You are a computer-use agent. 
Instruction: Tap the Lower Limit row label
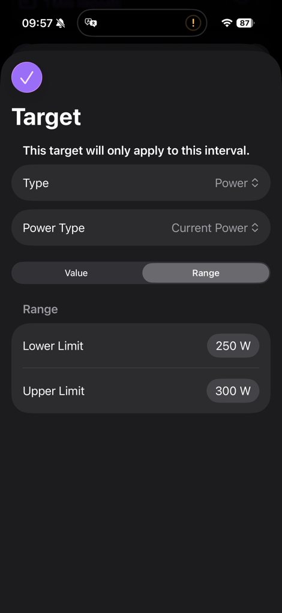(x=53, y=345)
